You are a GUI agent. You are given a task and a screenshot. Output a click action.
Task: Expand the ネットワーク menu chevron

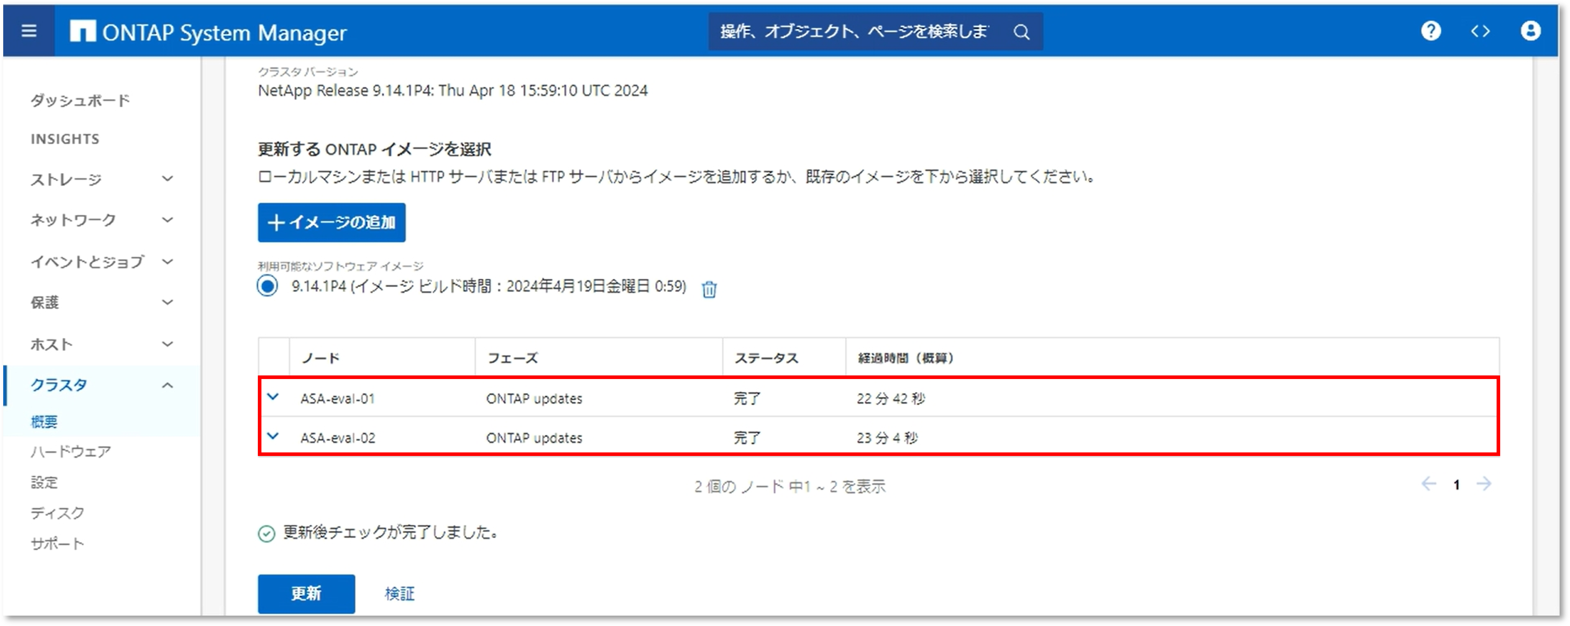coord(168,220)
